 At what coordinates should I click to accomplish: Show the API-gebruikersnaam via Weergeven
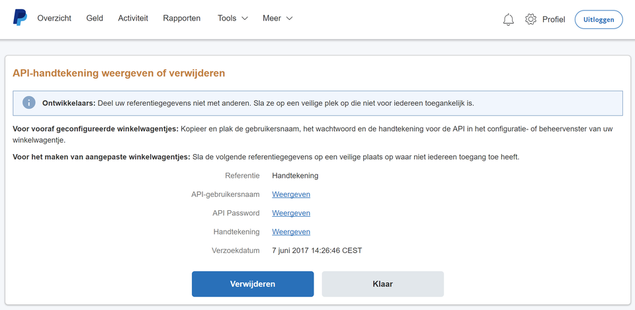click(x=291, y=194)
